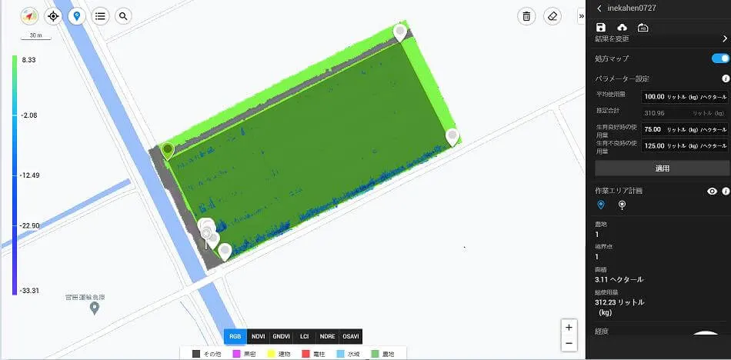Image resolution: width=731 pixels, height=360 pixels.
Task: Switch to the NDRE layer tab
Action: 327,336
